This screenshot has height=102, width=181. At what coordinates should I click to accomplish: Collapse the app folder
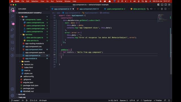coord(26,17)
